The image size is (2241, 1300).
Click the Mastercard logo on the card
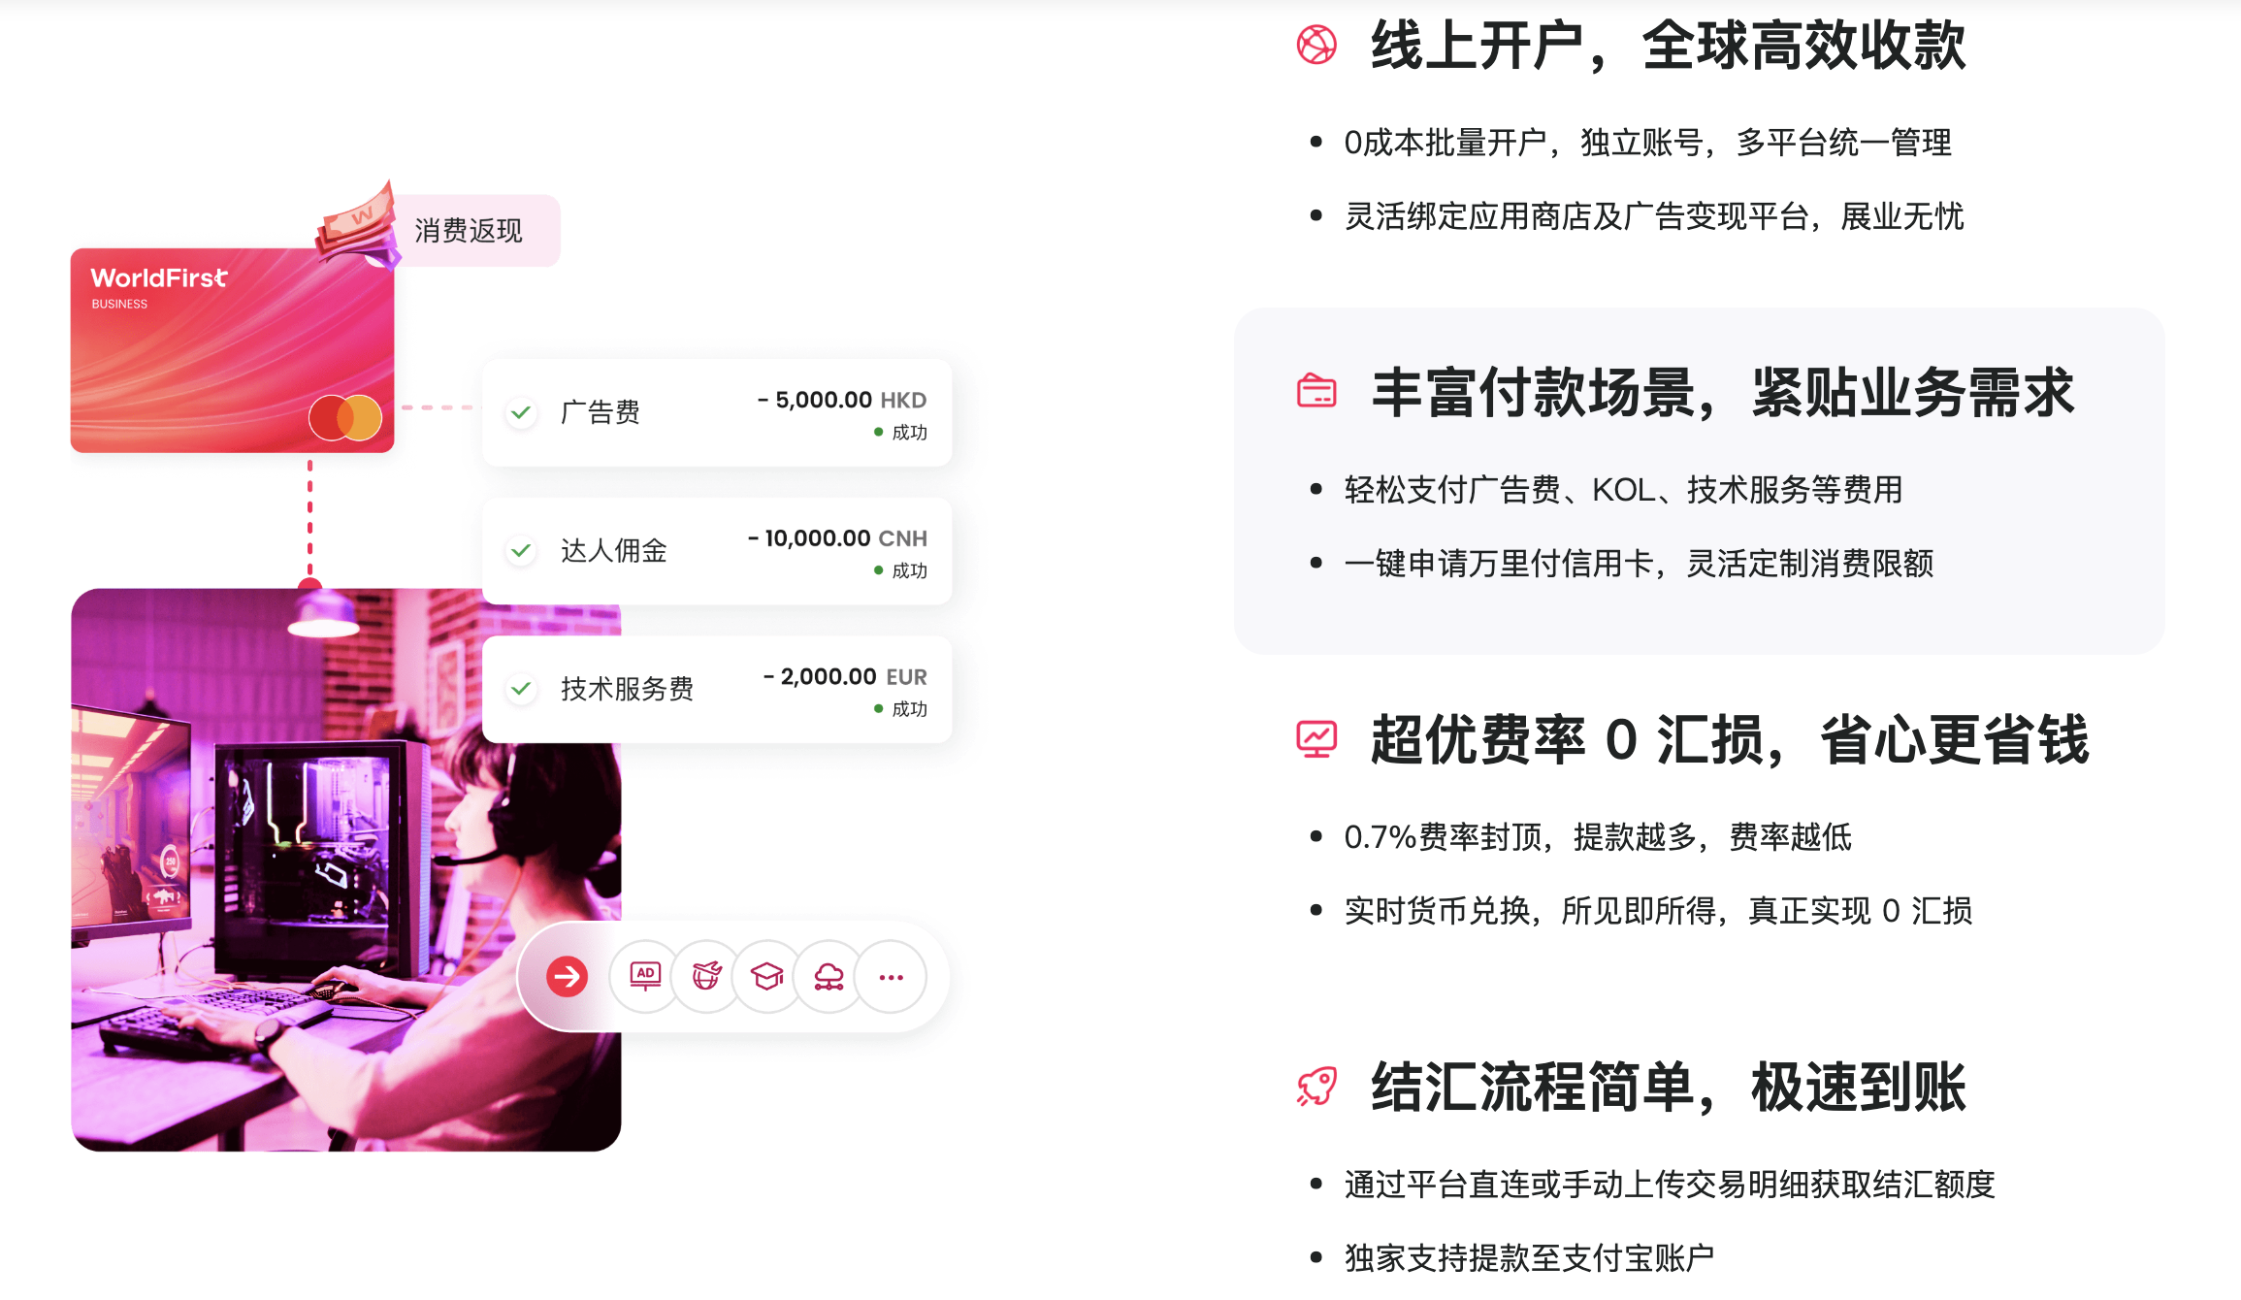pos(345,418)
